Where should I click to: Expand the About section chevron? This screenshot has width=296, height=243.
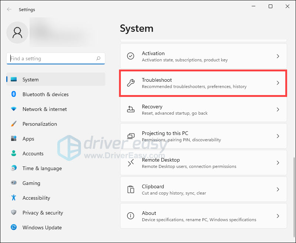coord(278,216)
